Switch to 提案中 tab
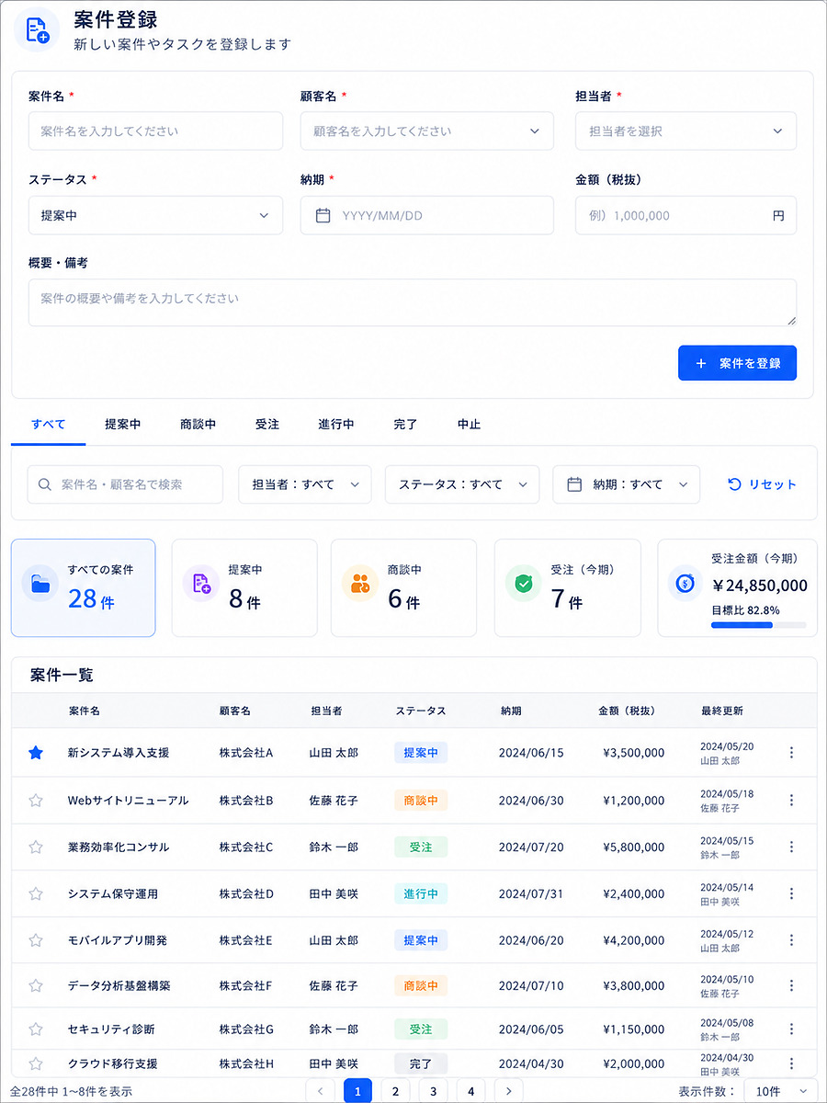The height and width of the screenshot is (1103, 827). pos(122,425)
